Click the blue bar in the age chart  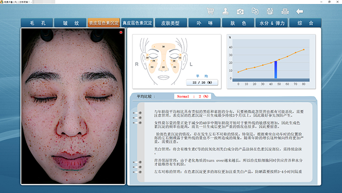(x=276, y=70)
